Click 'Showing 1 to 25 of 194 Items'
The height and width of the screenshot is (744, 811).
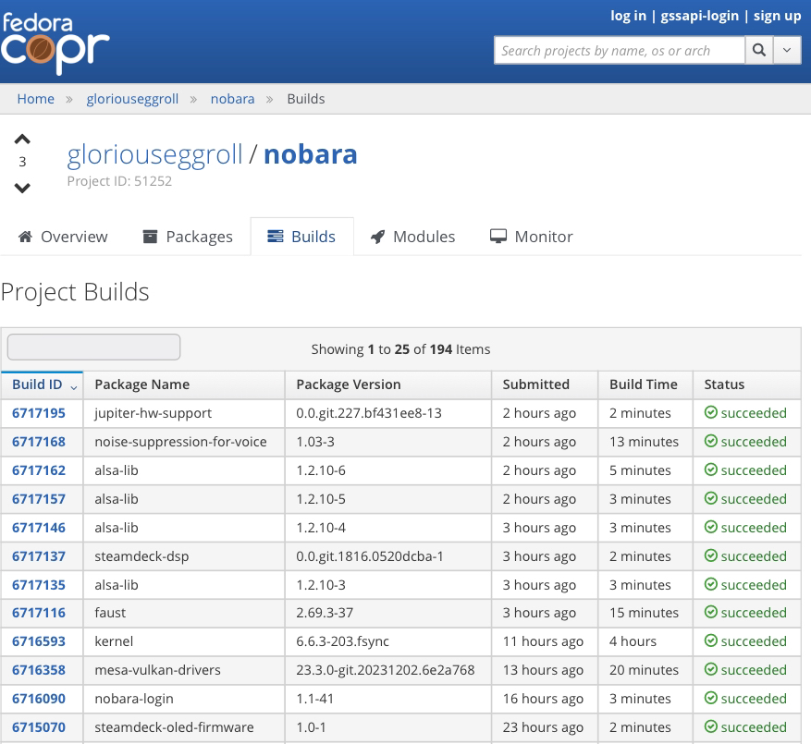point(400,349)
